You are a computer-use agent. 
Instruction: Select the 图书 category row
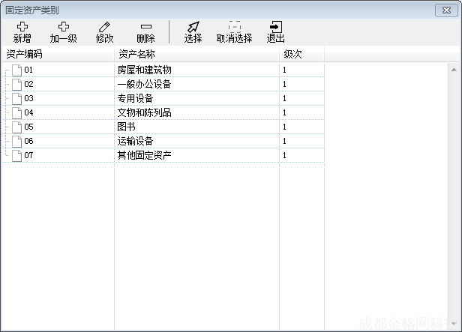126,127
